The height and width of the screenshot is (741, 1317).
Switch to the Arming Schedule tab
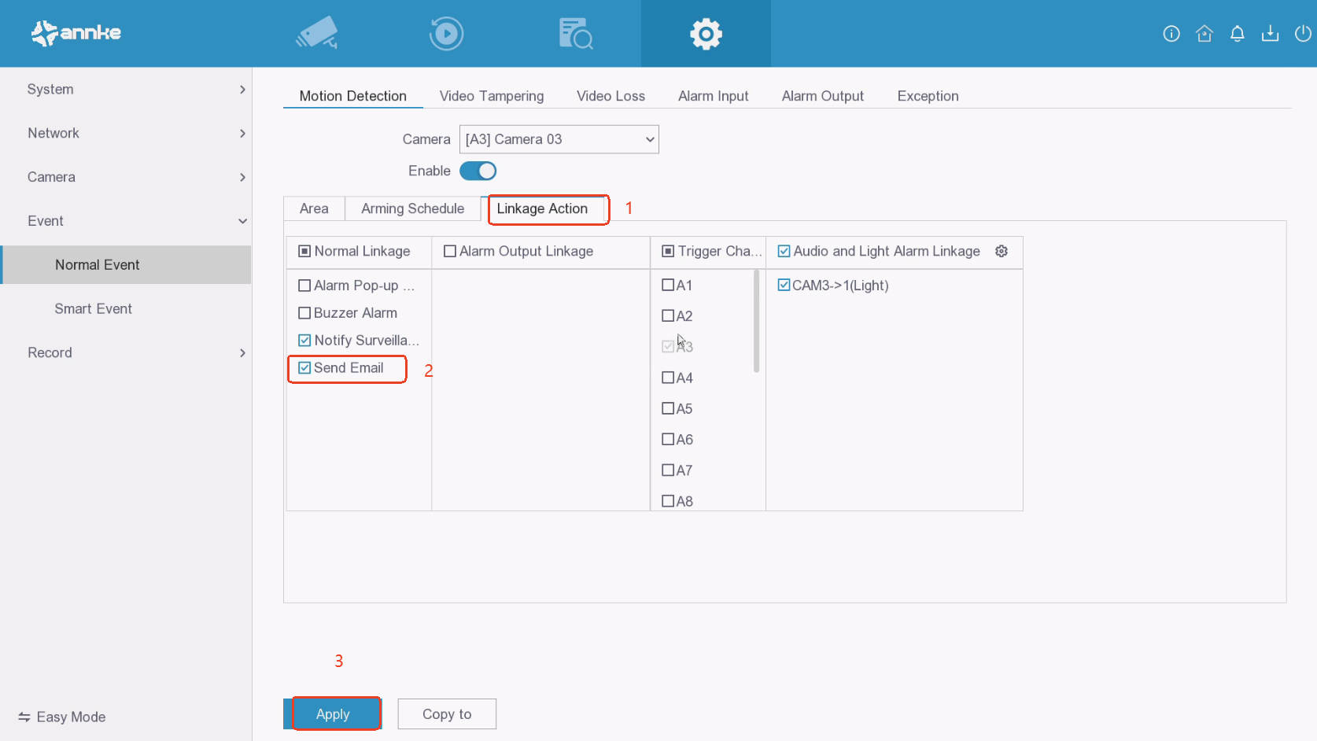tap(412, 208)
